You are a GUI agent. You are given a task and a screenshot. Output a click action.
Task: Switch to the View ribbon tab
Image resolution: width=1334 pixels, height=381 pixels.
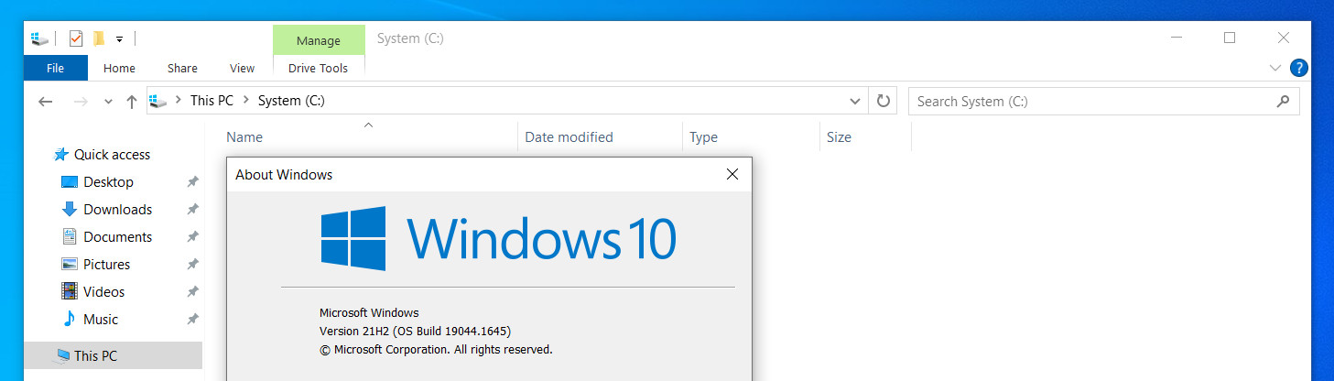(x=242, y=68)
